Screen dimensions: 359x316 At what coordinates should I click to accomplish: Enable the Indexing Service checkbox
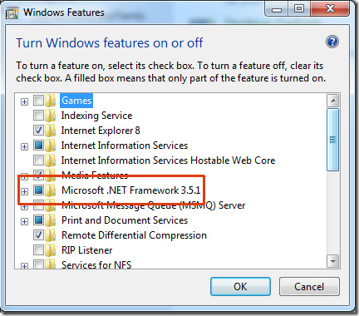pyautogui.click(x=38, y=115)
